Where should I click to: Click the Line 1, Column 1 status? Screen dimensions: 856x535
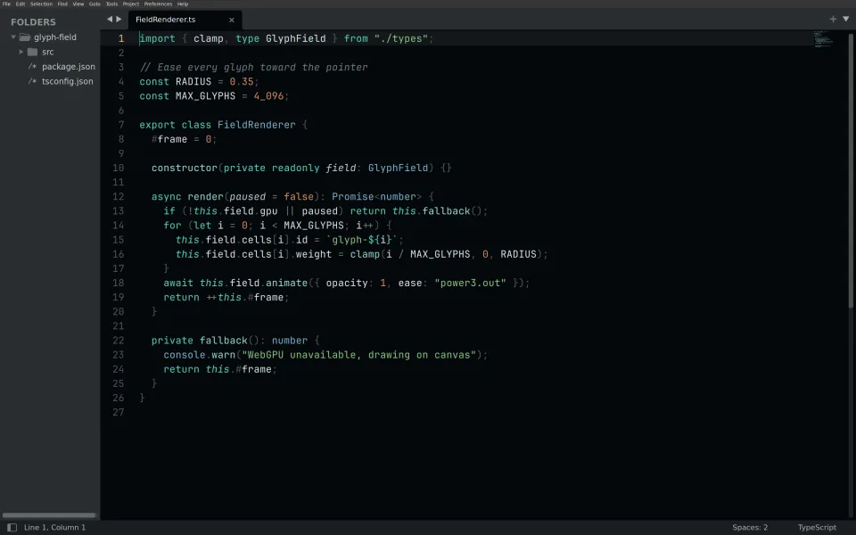54,527
